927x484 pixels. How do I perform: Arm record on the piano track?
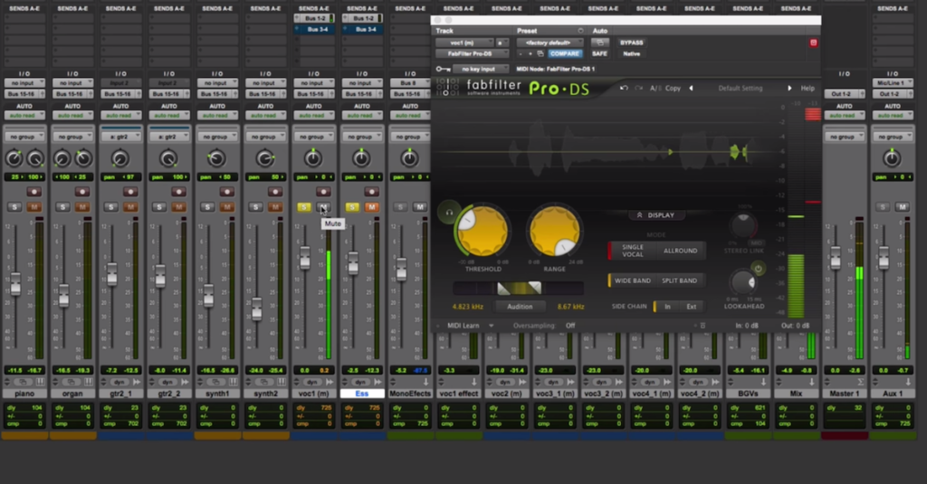point(33,192)
